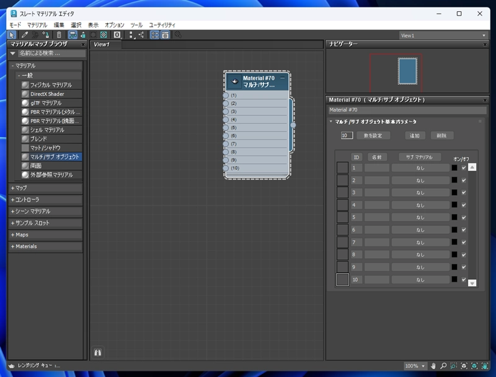Close the Material/Map Browser panel
The height and width of the screenshot is (377, 496).
click(83, 45)
